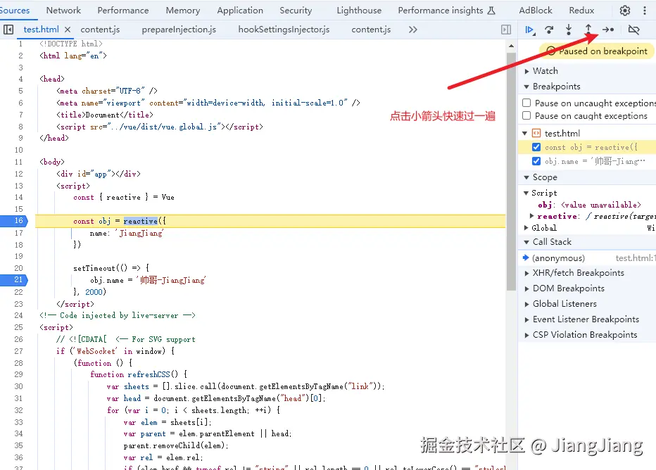The height and width of the screenshot is (470, 656).
Task: Expand CSP Violation Breakpoints section
Action: click(x=526, y=335)
